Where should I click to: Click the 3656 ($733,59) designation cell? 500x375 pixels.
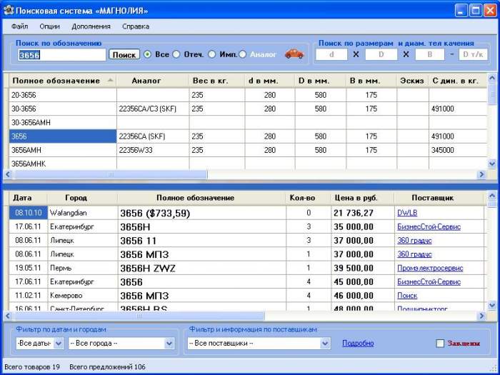(x=202, y=213)
